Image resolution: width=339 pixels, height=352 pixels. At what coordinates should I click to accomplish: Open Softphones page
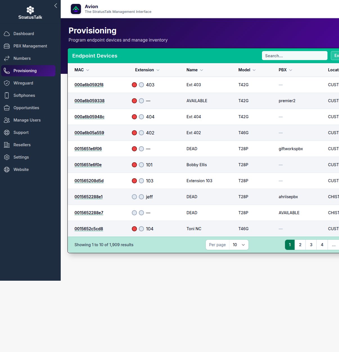(28, 95)
